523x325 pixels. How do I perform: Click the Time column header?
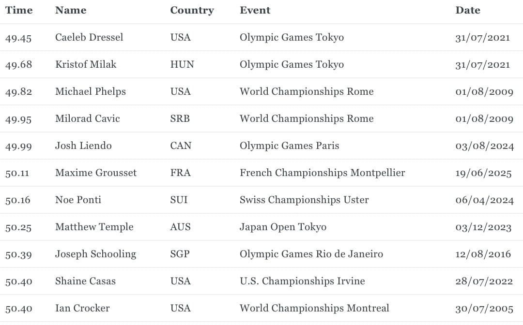pos(19,10)
